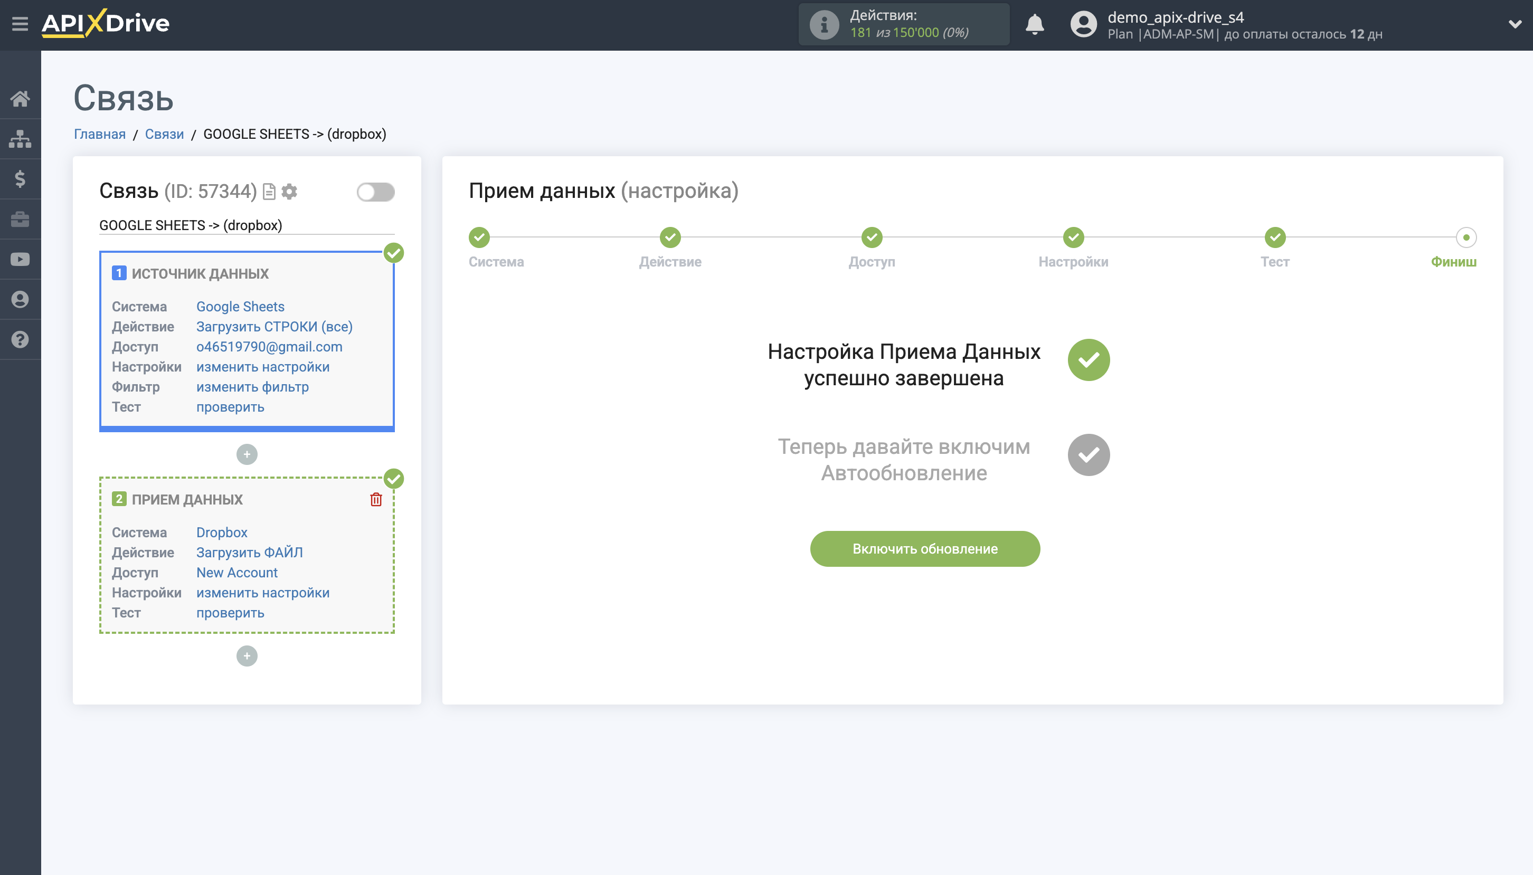
Task: Open the billing dollar icon in sidebar
Action: [20, 178]
